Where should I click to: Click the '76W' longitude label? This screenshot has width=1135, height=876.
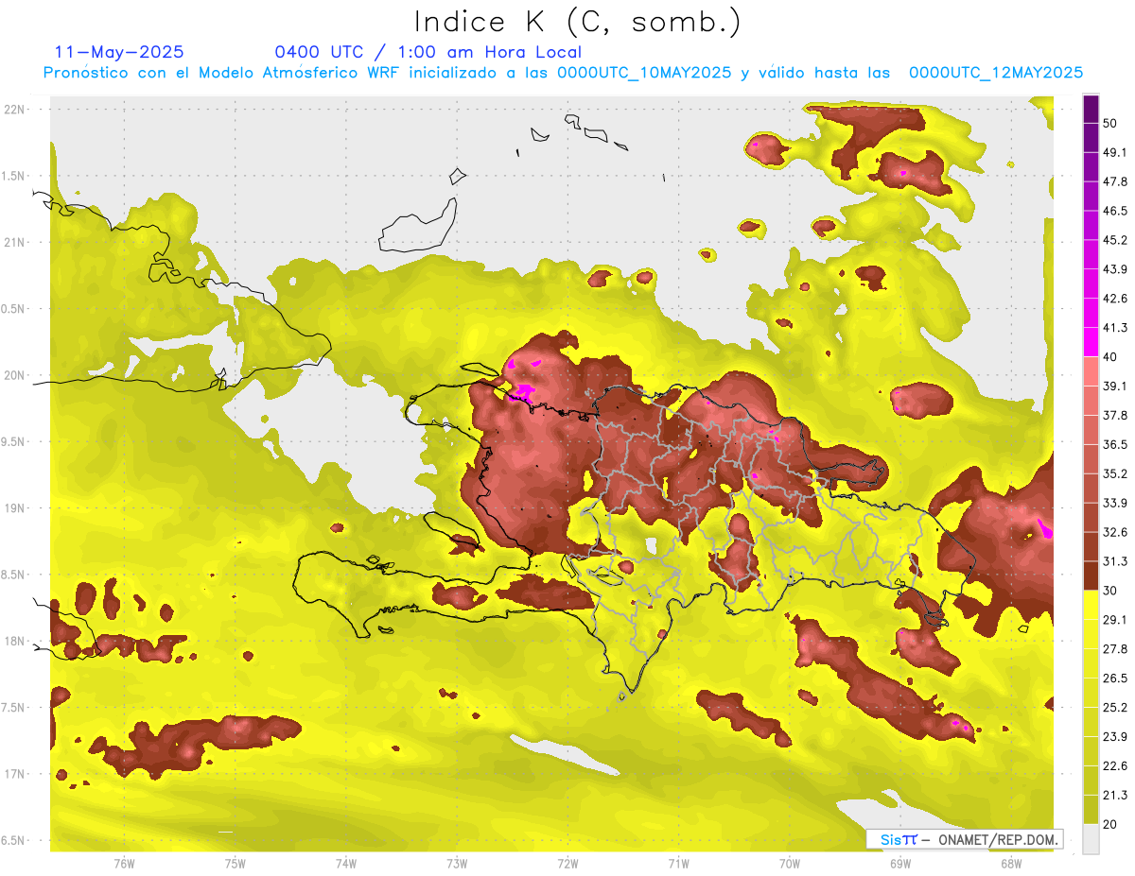[x=124, y=863]
